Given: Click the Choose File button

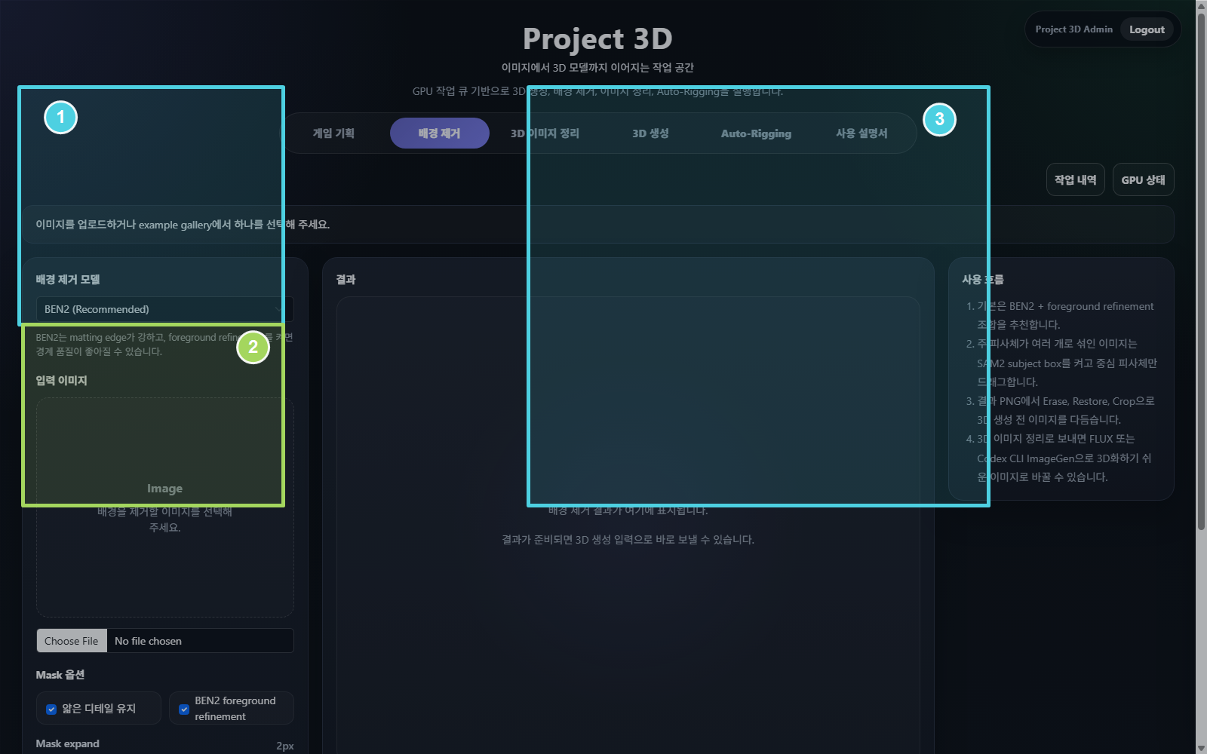Looking at the screenshot, I should click(72, 641).
